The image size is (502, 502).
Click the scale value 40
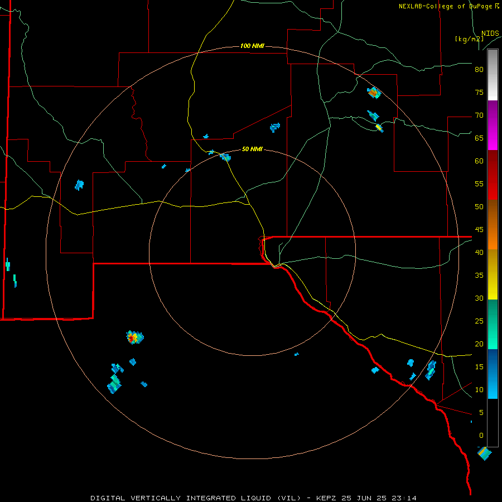point(479,252)
